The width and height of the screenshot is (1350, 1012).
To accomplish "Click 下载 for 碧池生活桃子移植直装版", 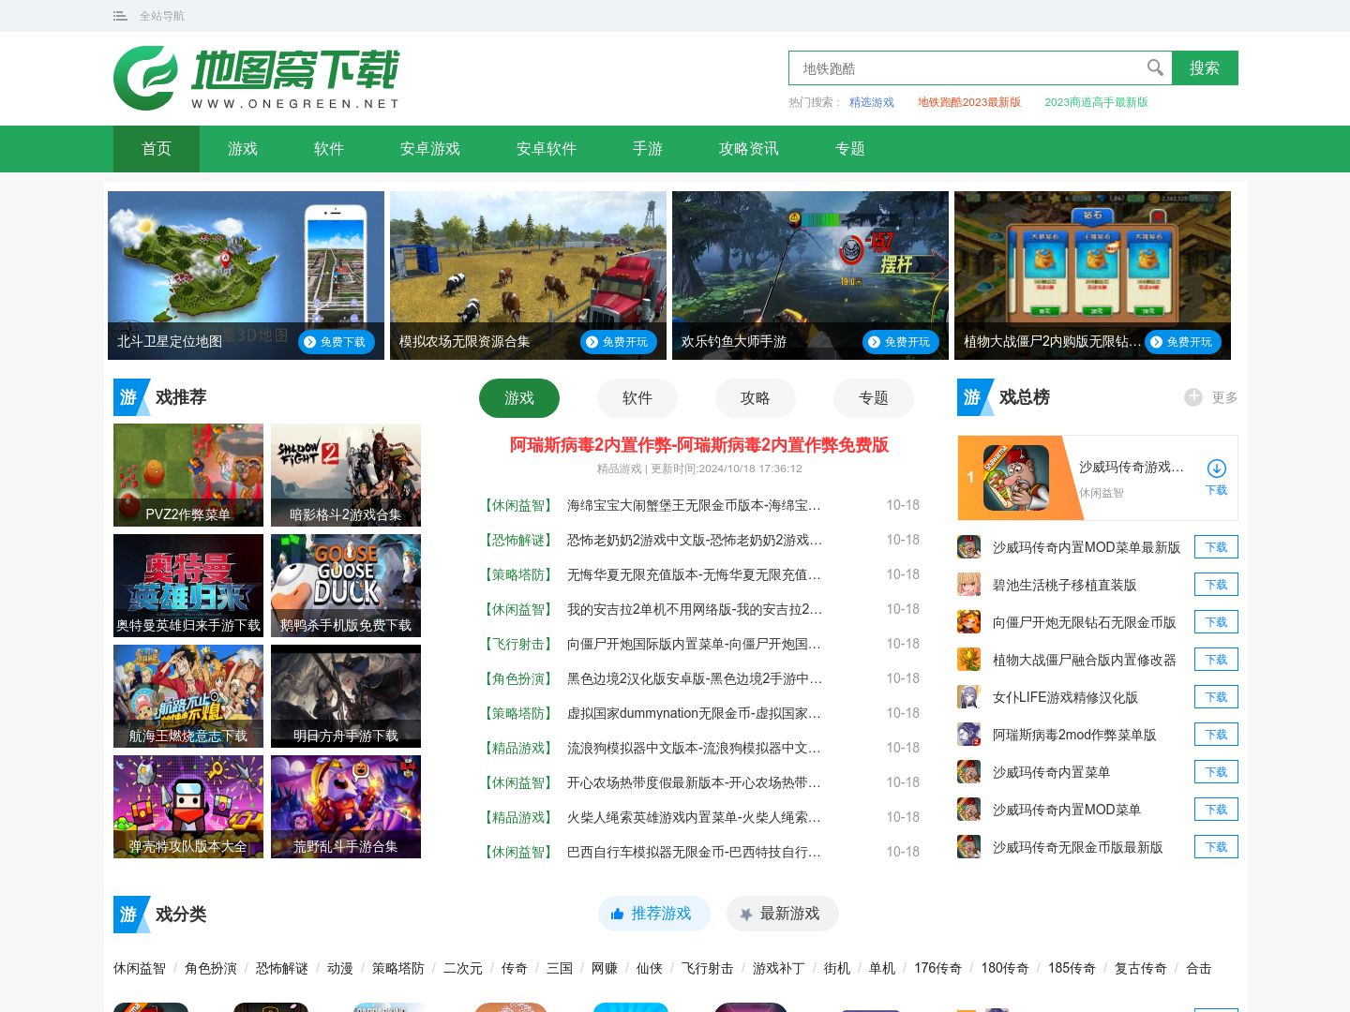I will pos(1216,585).
